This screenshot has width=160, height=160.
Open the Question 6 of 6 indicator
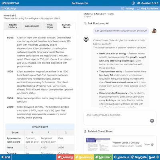pos(148,3)
